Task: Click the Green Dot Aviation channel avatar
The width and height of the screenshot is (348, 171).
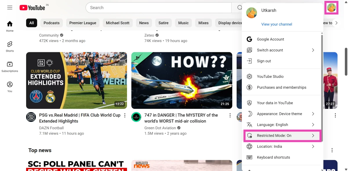Action: pos(136,117)
